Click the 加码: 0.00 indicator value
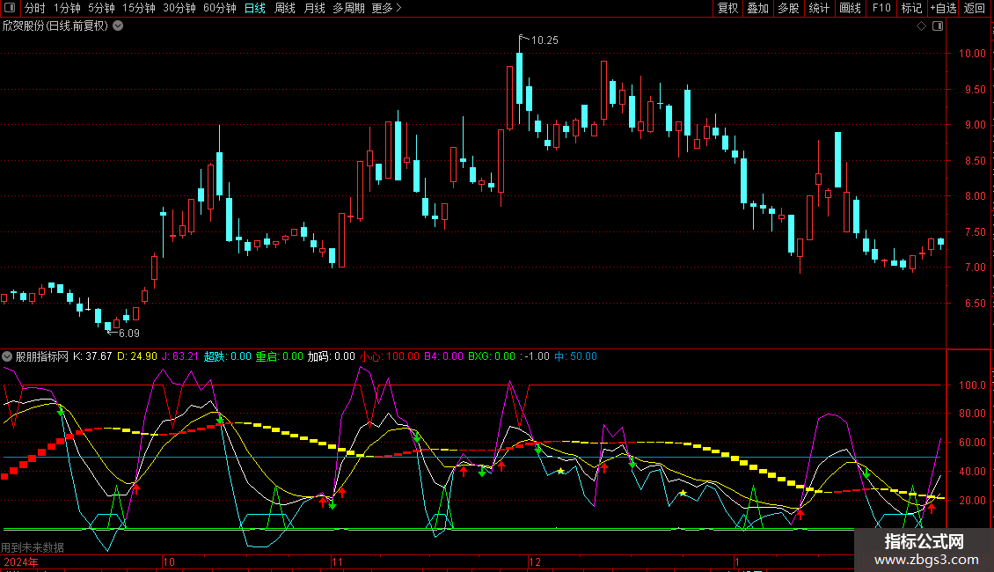 (x=332, y=356)
